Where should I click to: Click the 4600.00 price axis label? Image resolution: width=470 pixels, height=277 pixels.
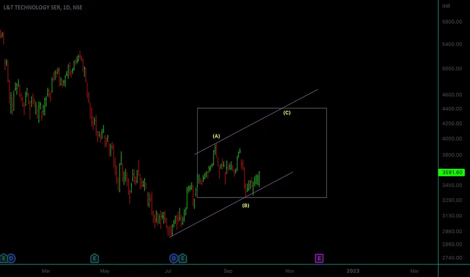tap(452, 95)
